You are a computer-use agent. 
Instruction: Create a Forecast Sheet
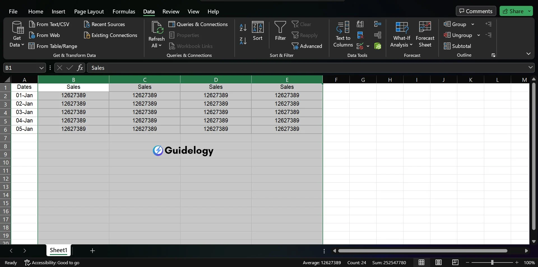(x=425, y=34)
